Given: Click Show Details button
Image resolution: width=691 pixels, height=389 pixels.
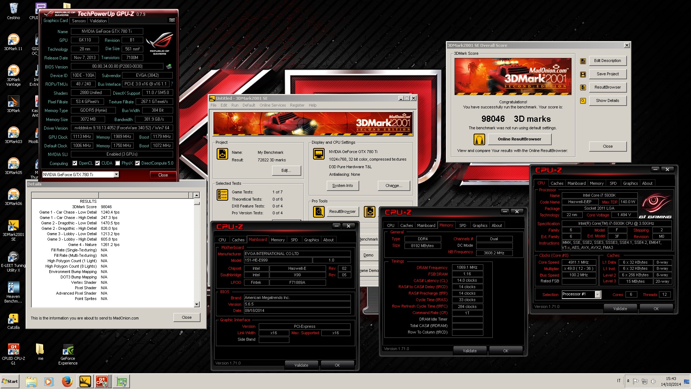Looking at the screenshot, I should 608,101.
